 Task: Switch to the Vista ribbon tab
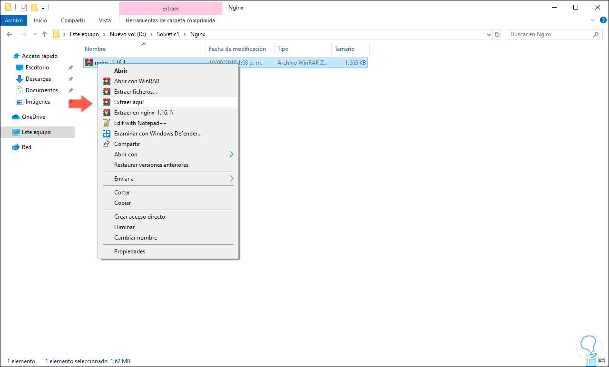tap(105, 20)
